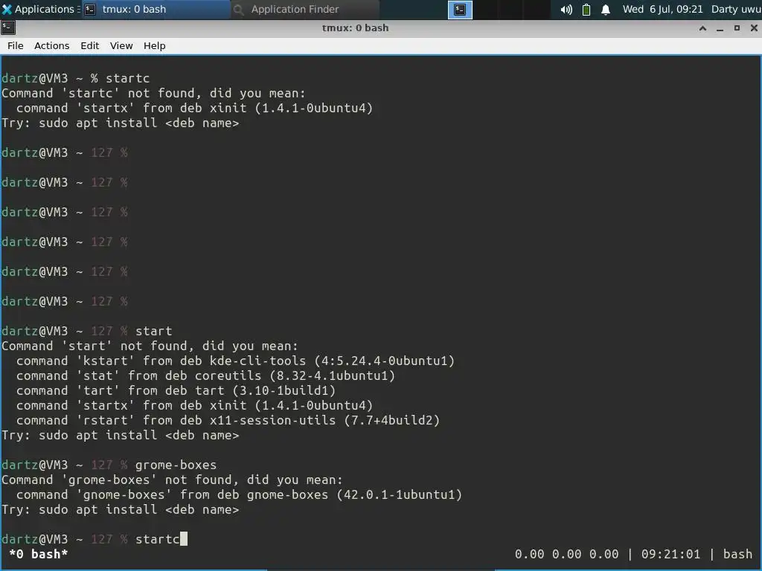Open the View menu

pos(121,45)
